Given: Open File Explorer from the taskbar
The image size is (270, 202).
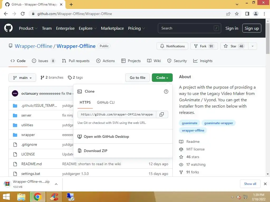Looking at the screenshot, I should click(x=21, y=197).
